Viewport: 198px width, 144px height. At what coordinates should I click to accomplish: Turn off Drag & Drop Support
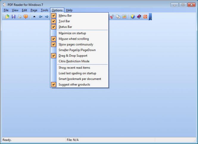click(x=79, y=56)
